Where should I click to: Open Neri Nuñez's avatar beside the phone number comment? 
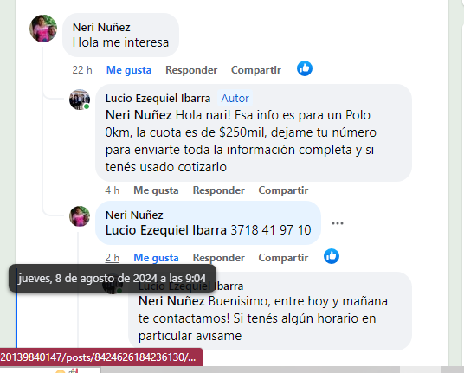point(80,216)
